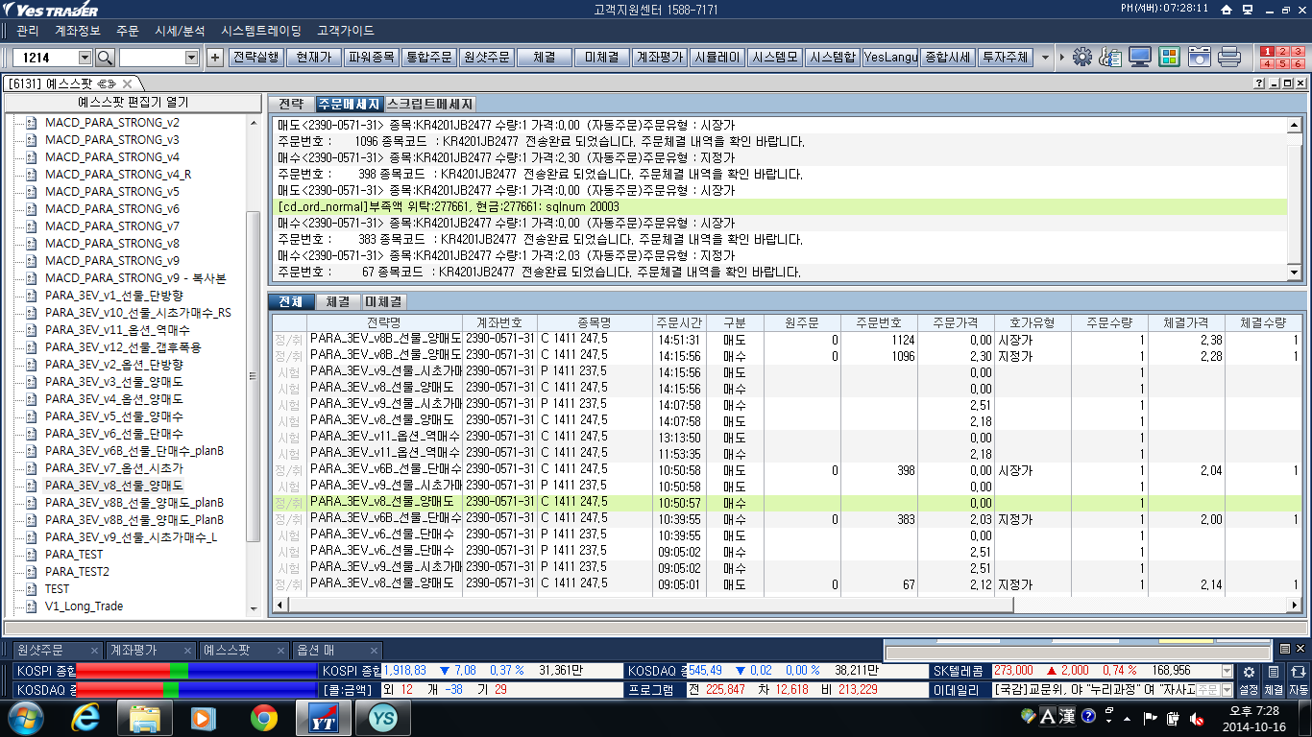Click the blue monitor icon in toolbar

click(1140, 57)
